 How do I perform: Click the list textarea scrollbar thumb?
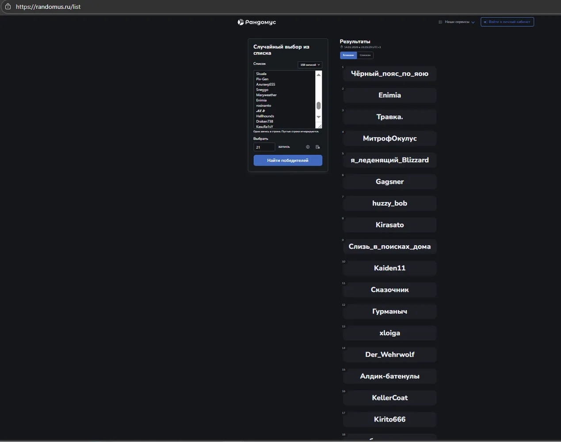pyautogui.click(x=318, y=106)
